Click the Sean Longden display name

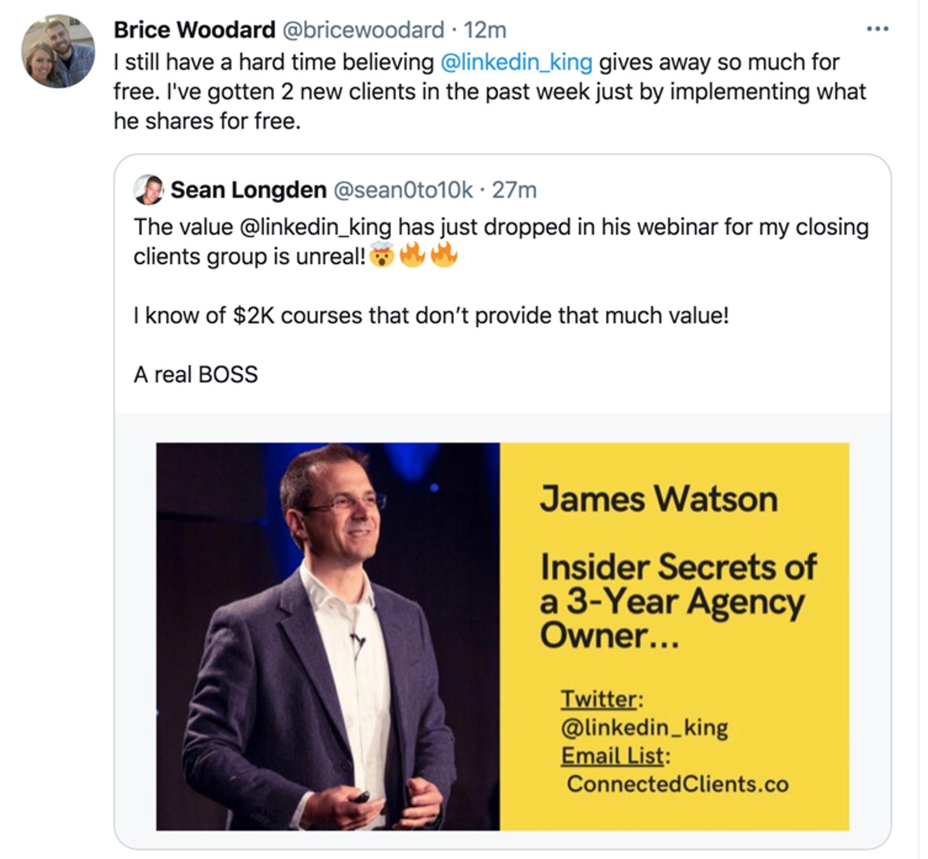tap(248, 190)
